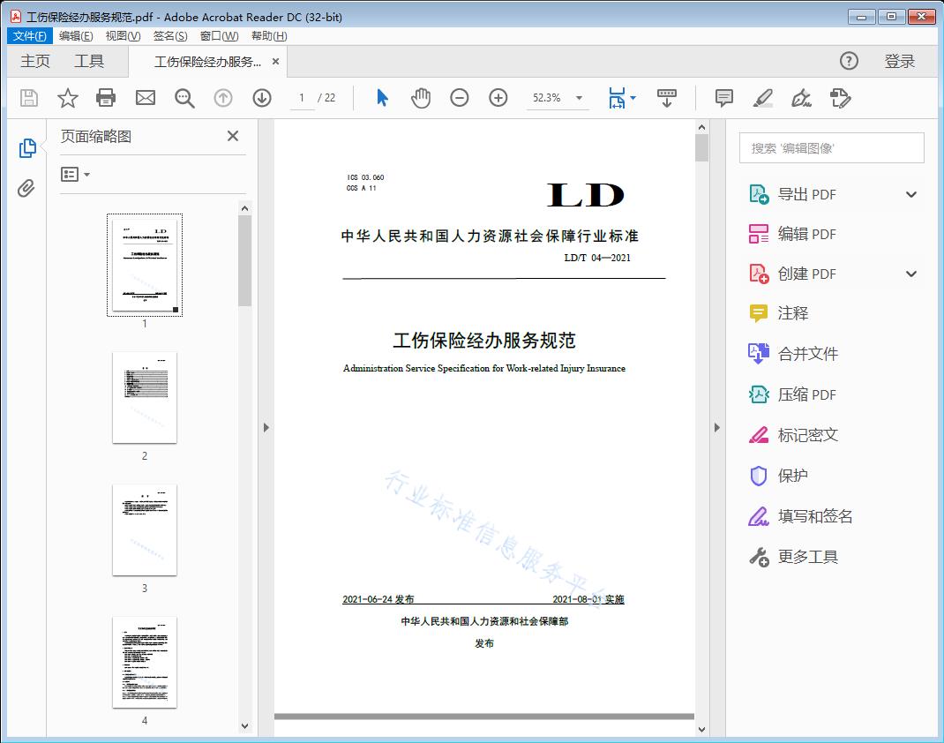Viewport: 944px width, 743px height.
Task: Toggle the attachments panel paperclip
Action: point(26,188)
